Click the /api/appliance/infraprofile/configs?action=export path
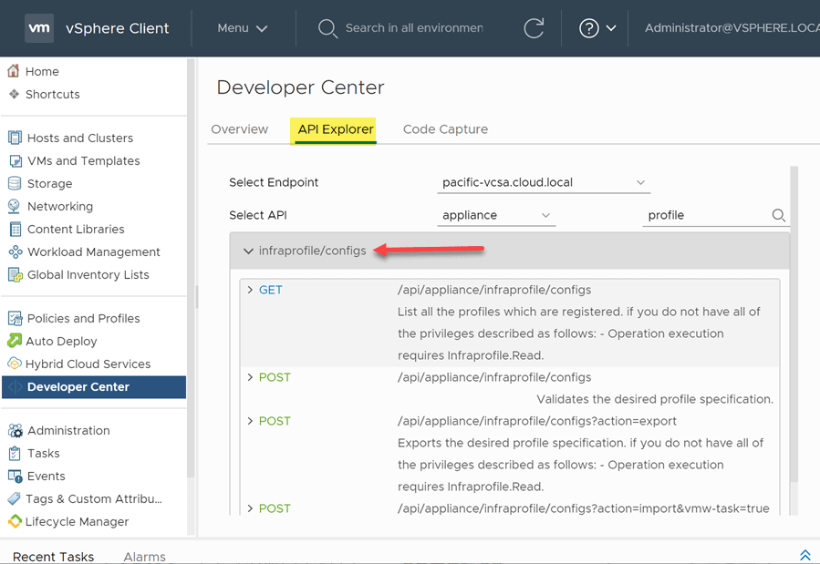Viewport: 820px width, 564px height. pyautogui.click(x=537, y=421)
